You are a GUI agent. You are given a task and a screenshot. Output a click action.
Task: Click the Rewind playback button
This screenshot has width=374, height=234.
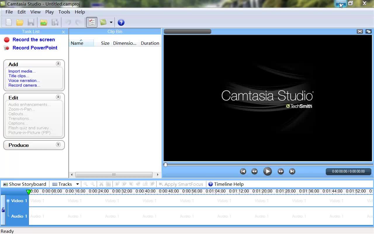[x=254, y=171]
